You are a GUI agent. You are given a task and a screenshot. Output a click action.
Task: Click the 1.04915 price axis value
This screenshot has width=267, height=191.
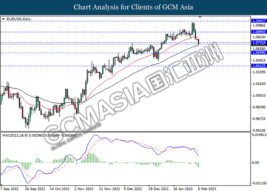(259, 60)
